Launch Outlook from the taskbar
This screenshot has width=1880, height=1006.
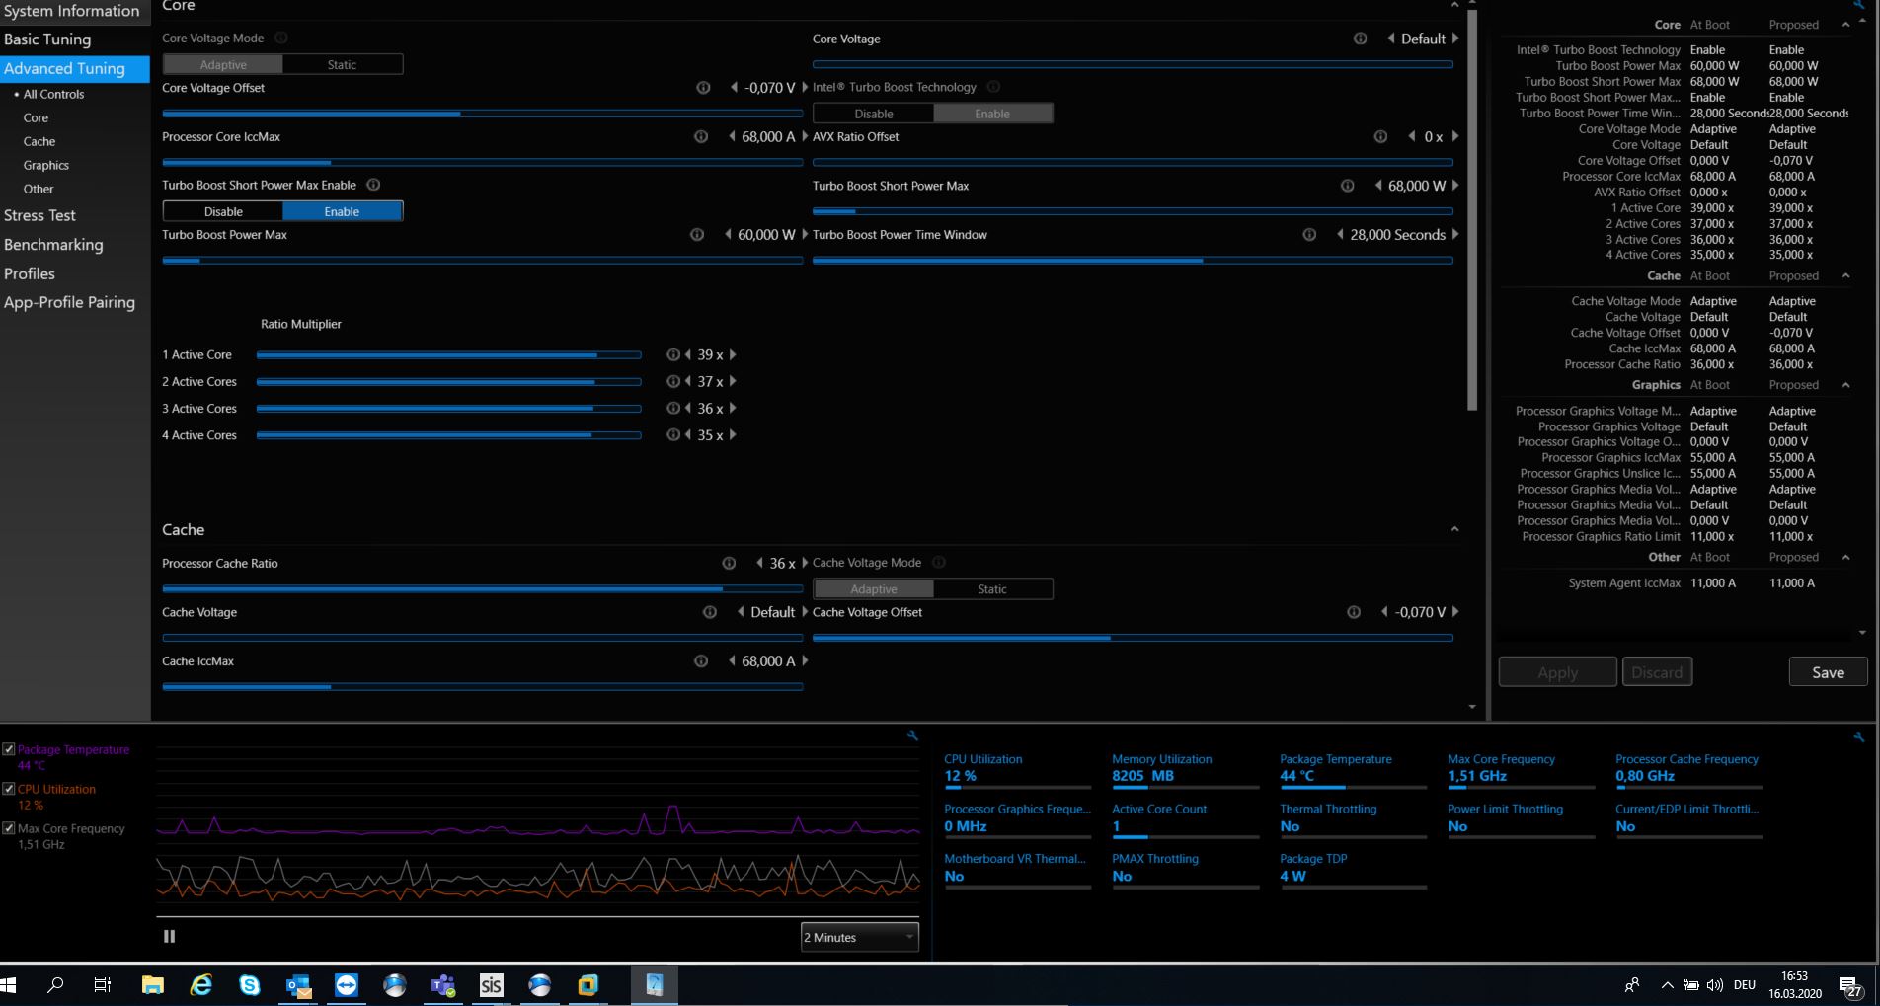pyautogui.click(x=297, y=984)
